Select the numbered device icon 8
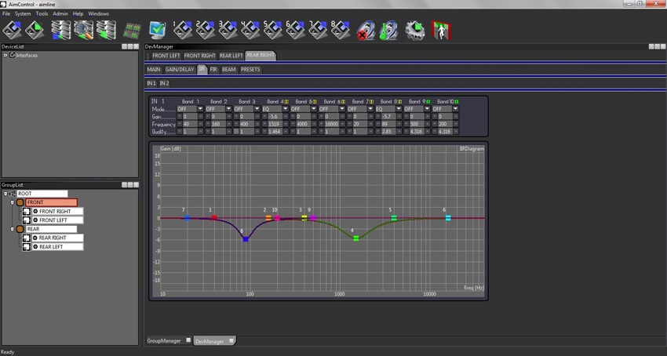Screen dimensions: 667x356 coord(341,31)
